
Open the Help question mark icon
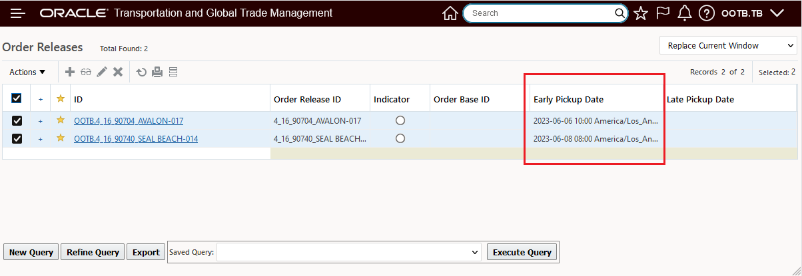(707, 13)
